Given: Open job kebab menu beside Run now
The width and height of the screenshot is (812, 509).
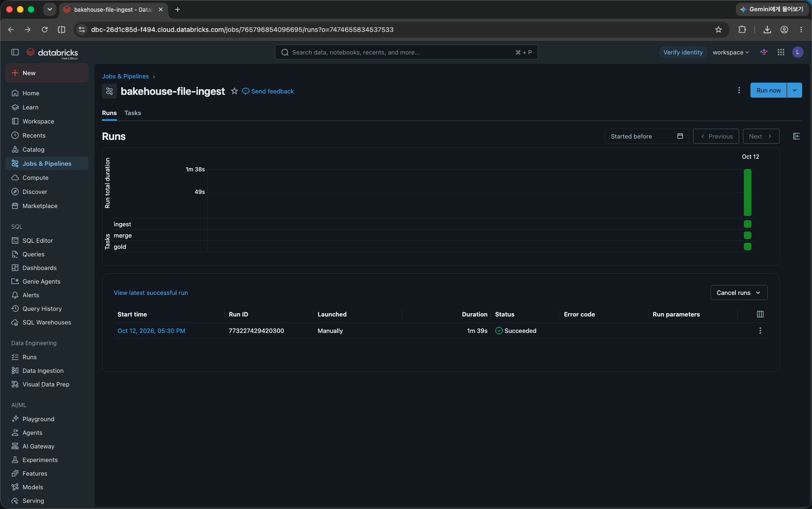Looking at the screenshot, I should (739, 90).
